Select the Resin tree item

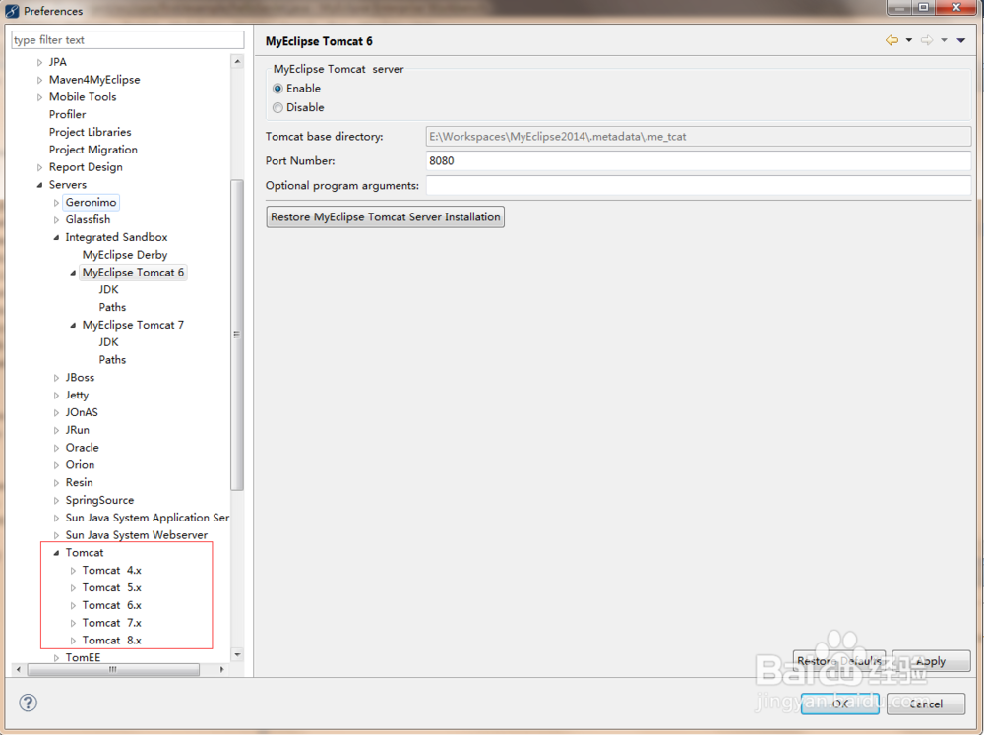click(x=79, y=483)
